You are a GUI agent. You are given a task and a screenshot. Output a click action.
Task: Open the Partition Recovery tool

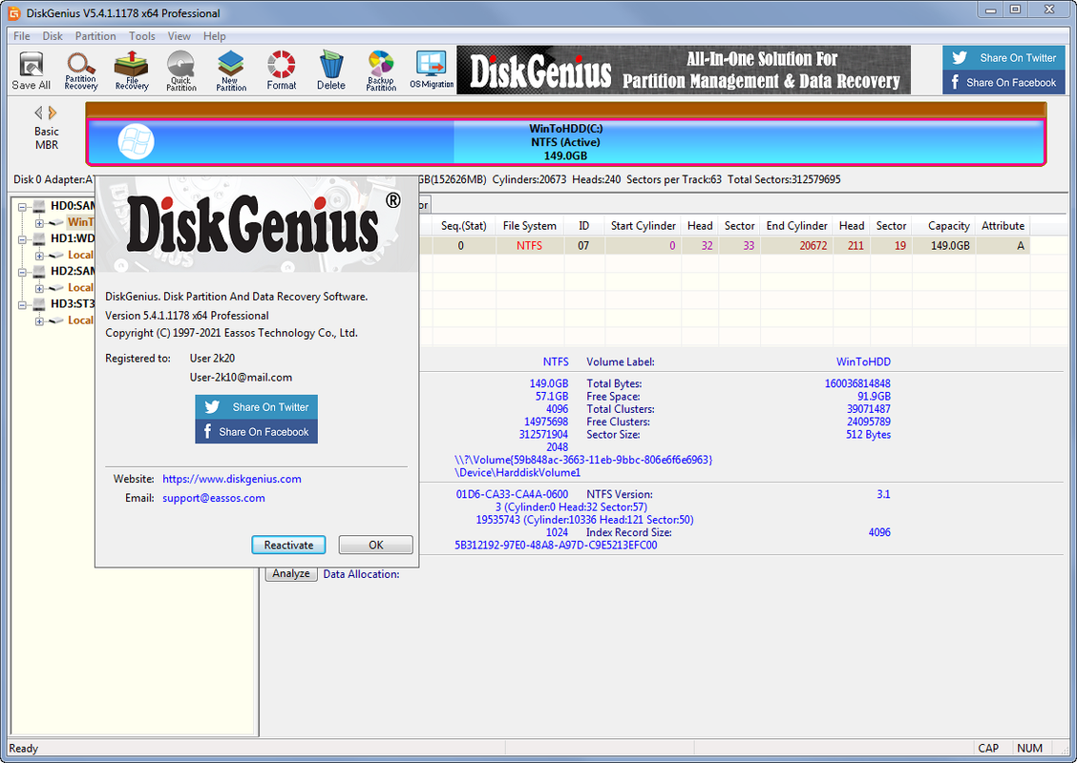click(81, 71)
